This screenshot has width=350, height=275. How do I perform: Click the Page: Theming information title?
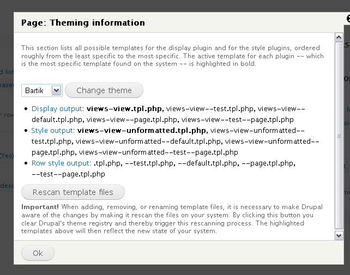[x=83, y=23]
